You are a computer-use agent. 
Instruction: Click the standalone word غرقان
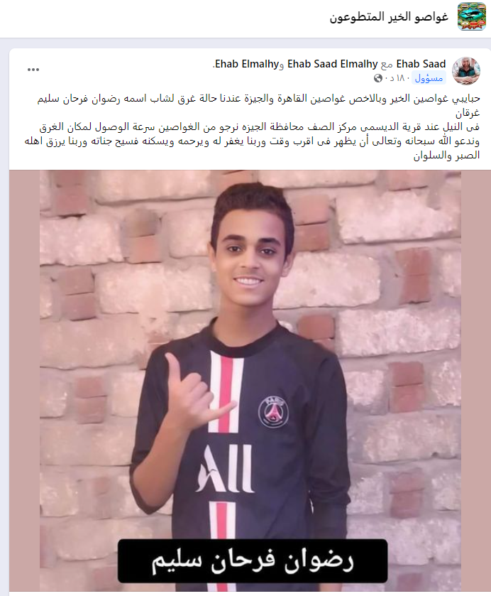pos(468,113)
